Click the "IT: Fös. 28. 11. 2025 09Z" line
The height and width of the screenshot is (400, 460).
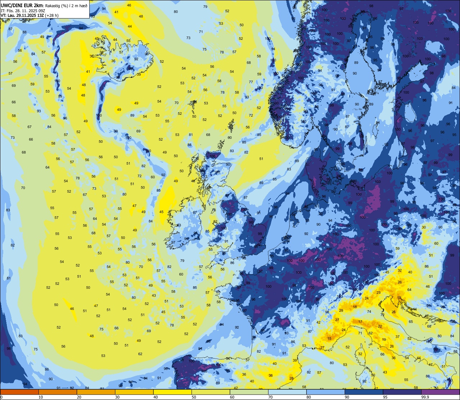(x=23, y=10)
